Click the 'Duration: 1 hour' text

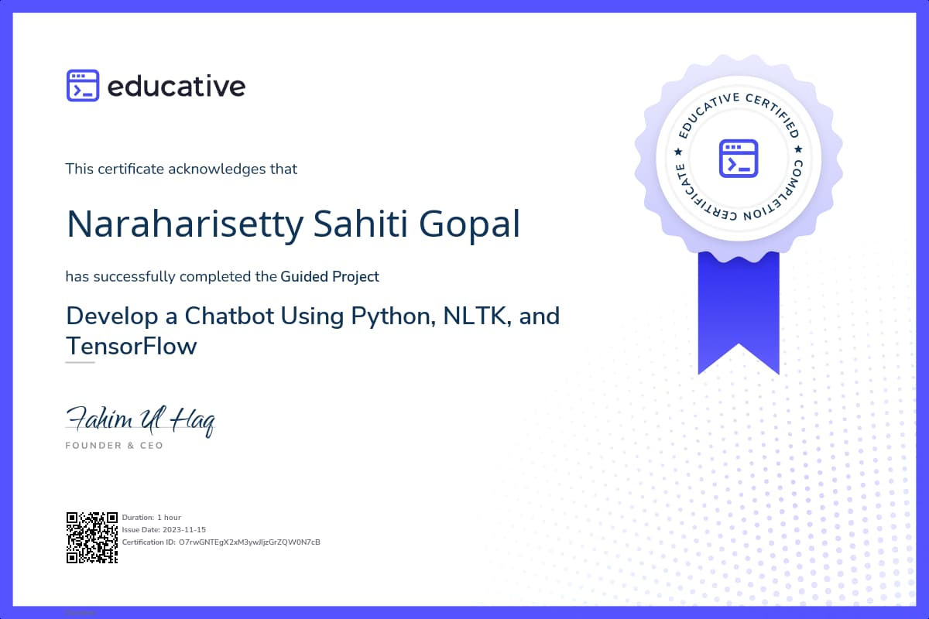point(152,517)
